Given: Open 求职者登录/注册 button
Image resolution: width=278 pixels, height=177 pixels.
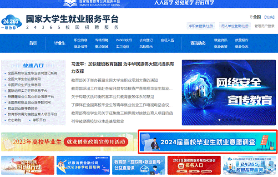Looking at the screenshot, I should tap(201, 26).
